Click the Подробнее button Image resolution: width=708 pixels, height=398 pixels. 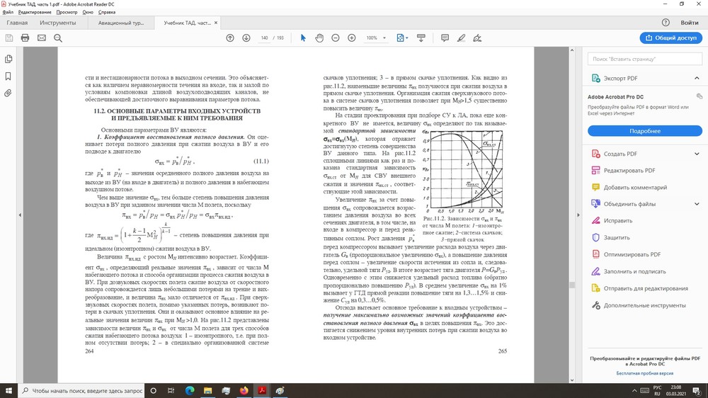point(645,131)
